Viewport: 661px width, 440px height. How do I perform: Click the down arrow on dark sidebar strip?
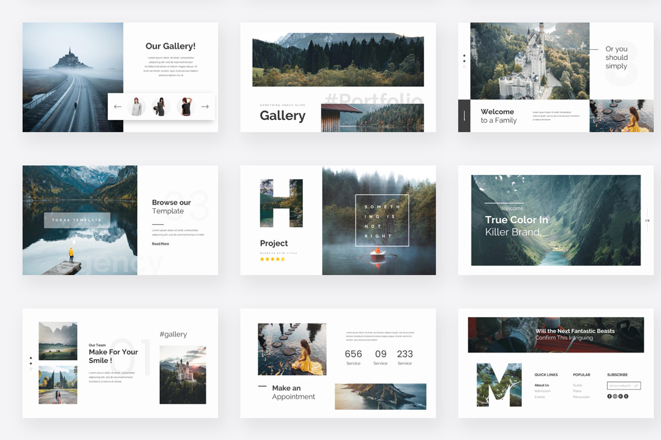[464, 116]
